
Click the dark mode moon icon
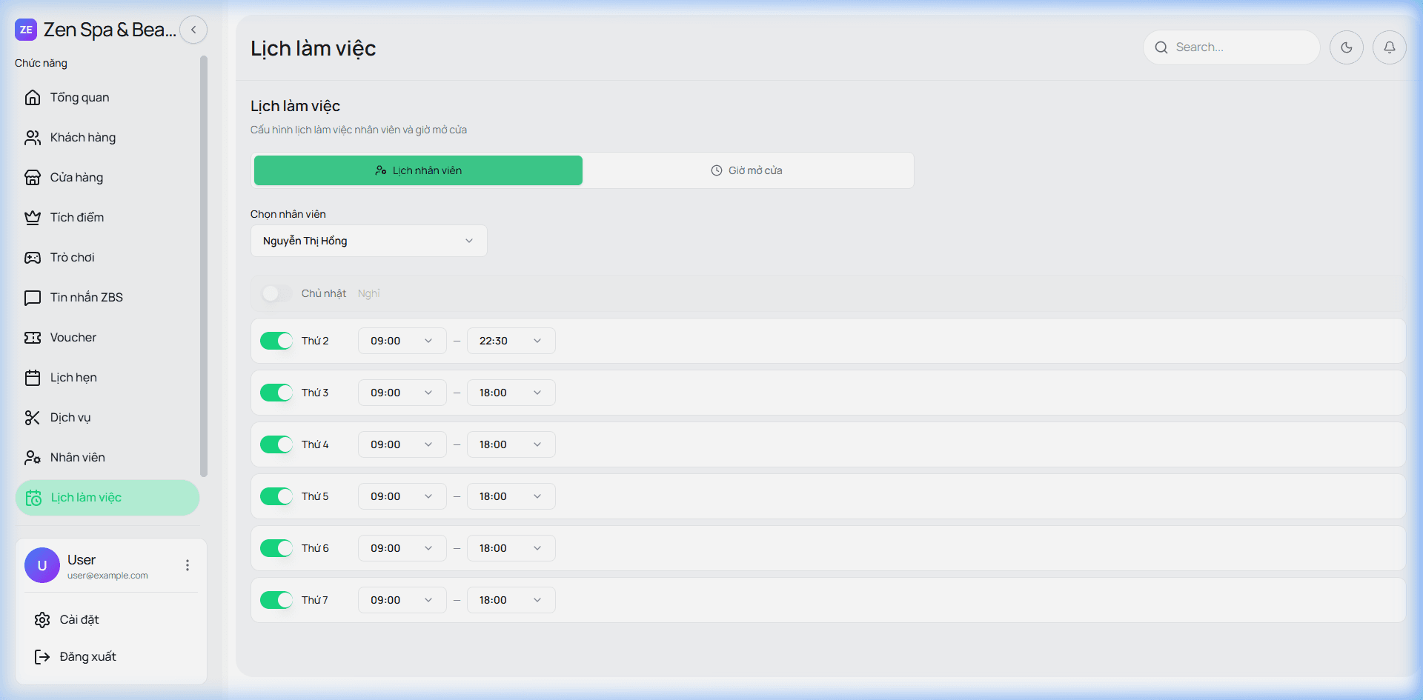click(x=1346, y=47)
